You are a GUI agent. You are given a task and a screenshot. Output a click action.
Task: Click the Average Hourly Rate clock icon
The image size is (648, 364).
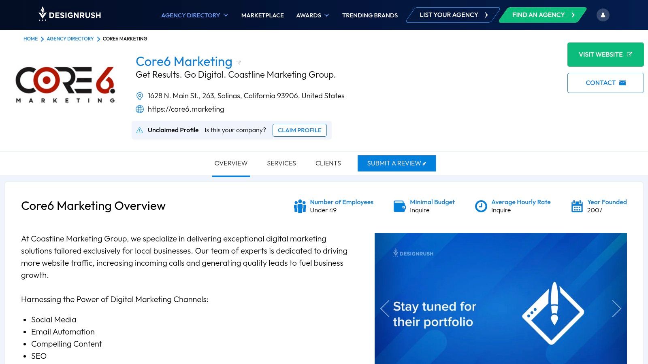pos(481,206)
